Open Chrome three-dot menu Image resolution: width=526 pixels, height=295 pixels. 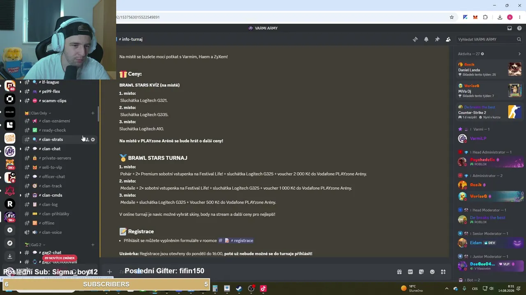520,17
